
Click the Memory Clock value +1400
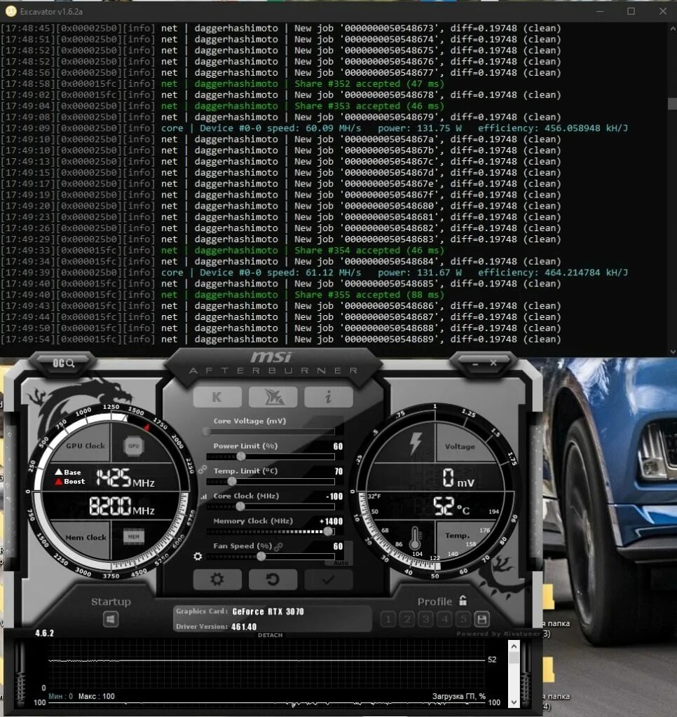click(331, 521)
